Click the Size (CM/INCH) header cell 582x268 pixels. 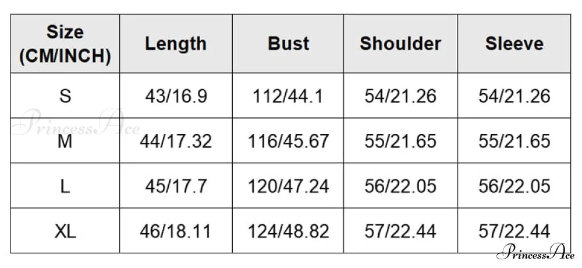(65, 44)
